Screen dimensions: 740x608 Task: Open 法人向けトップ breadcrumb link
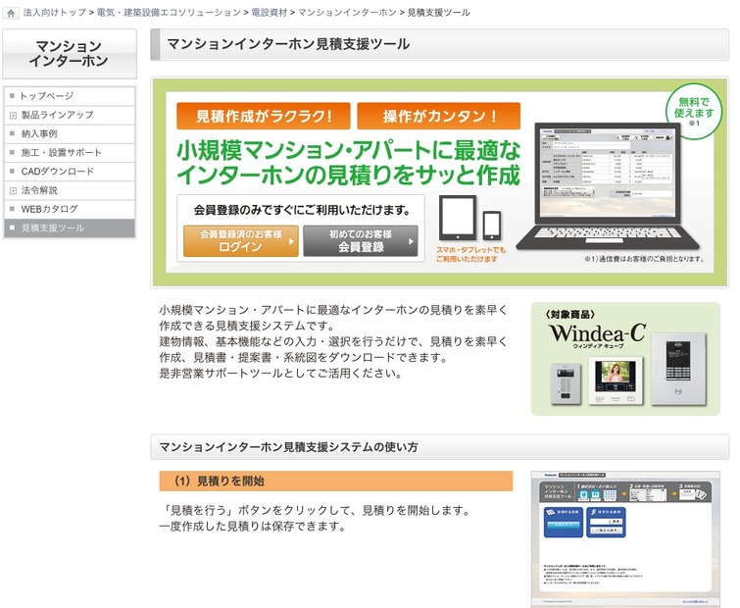(x=54, y=13)
